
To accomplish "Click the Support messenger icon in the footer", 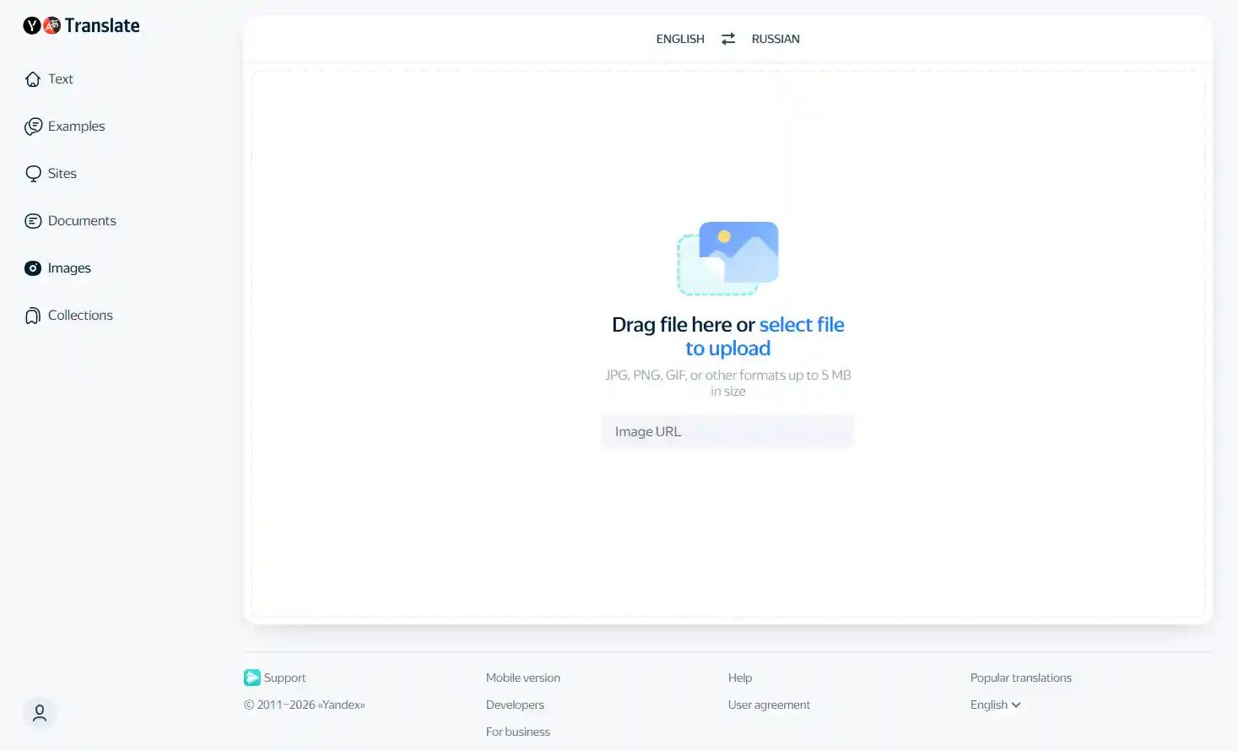I will (252, 677).
